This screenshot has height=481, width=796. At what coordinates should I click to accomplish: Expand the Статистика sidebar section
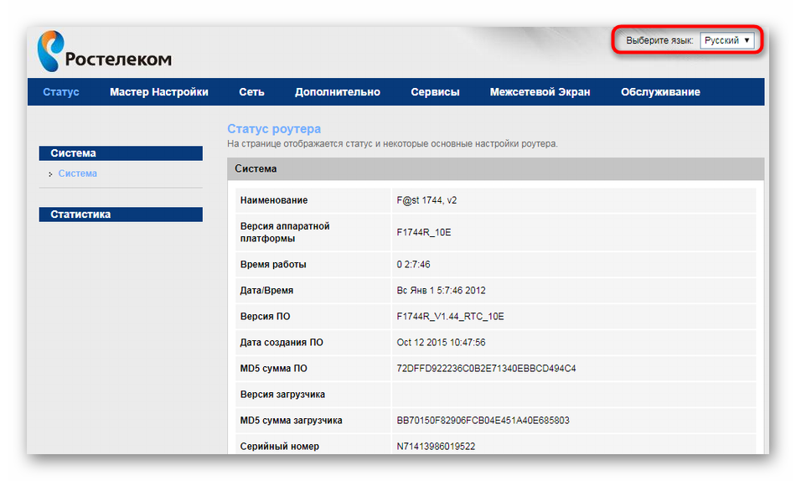coord(121,215)
